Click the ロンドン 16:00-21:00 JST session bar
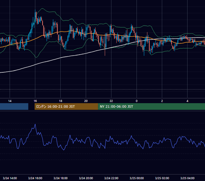 (66, 106)
